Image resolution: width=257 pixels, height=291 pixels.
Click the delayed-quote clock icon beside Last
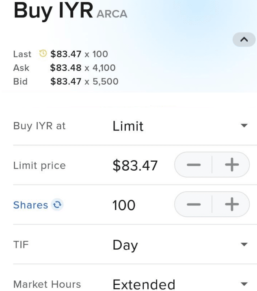tap(43, 53)
